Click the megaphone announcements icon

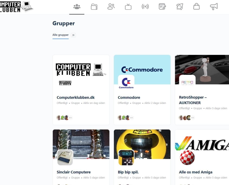214,7
